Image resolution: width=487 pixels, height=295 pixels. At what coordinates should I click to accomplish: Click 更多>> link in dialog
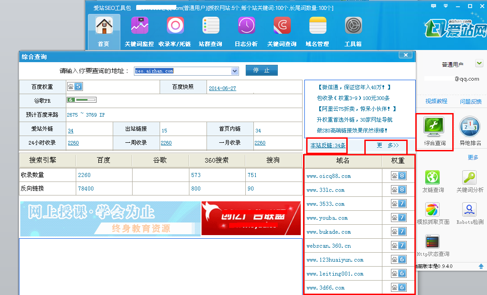pyautogui.click(x=388, y=145)
